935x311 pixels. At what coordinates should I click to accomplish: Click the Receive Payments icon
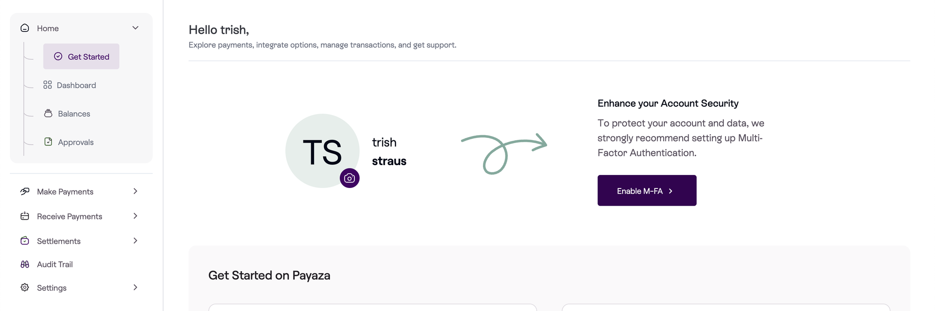click(25, 216)
